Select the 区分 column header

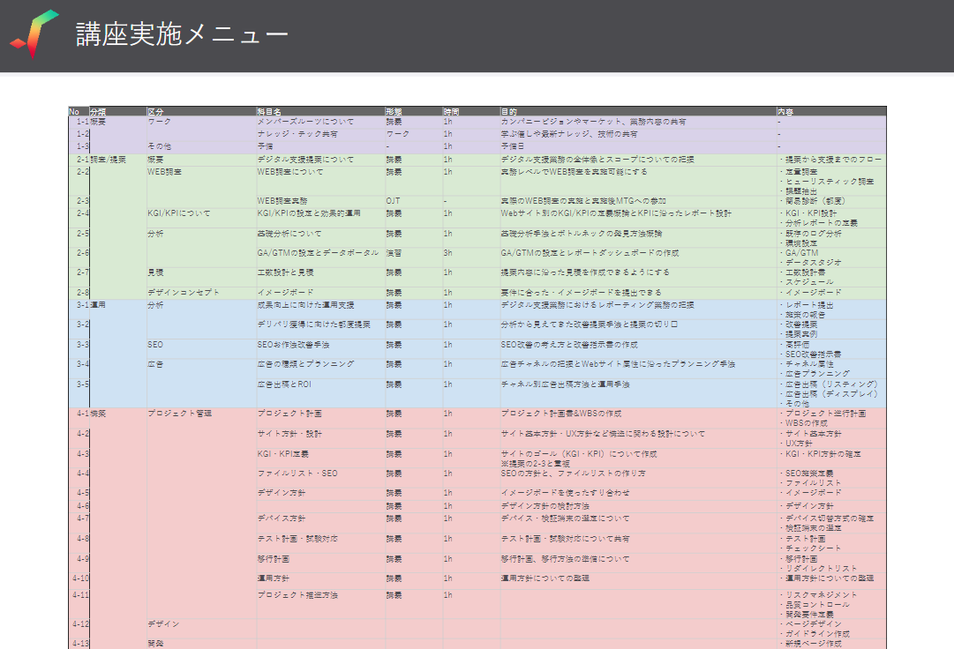coord(155,112)
